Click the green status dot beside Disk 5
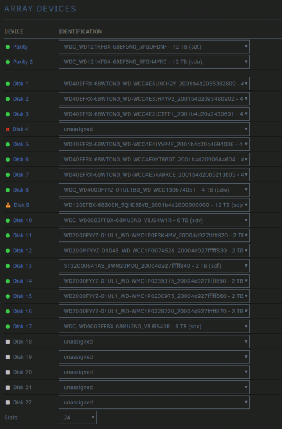Screen dimensions: 282x429 [x=7, y=145]
